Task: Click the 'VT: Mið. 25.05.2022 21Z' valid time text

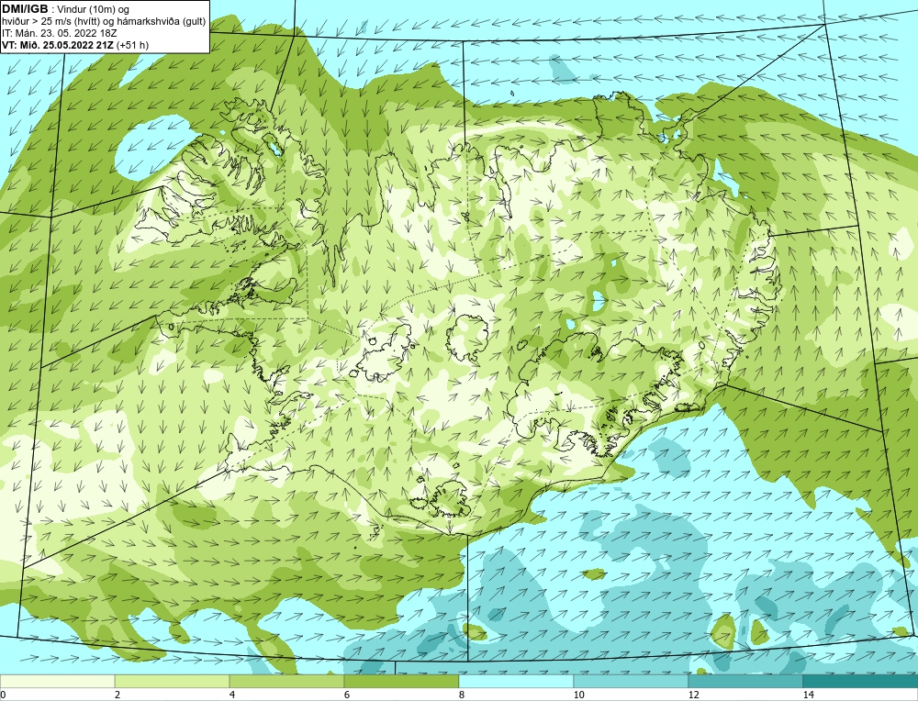Action: 58,45
